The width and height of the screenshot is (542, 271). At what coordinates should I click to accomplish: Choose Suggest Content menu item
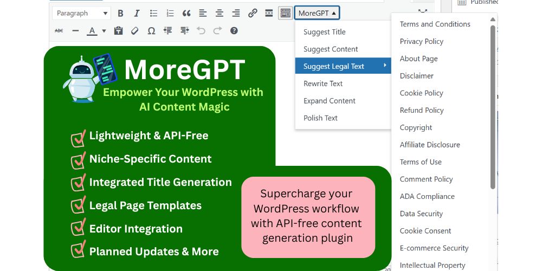point(343,49)
